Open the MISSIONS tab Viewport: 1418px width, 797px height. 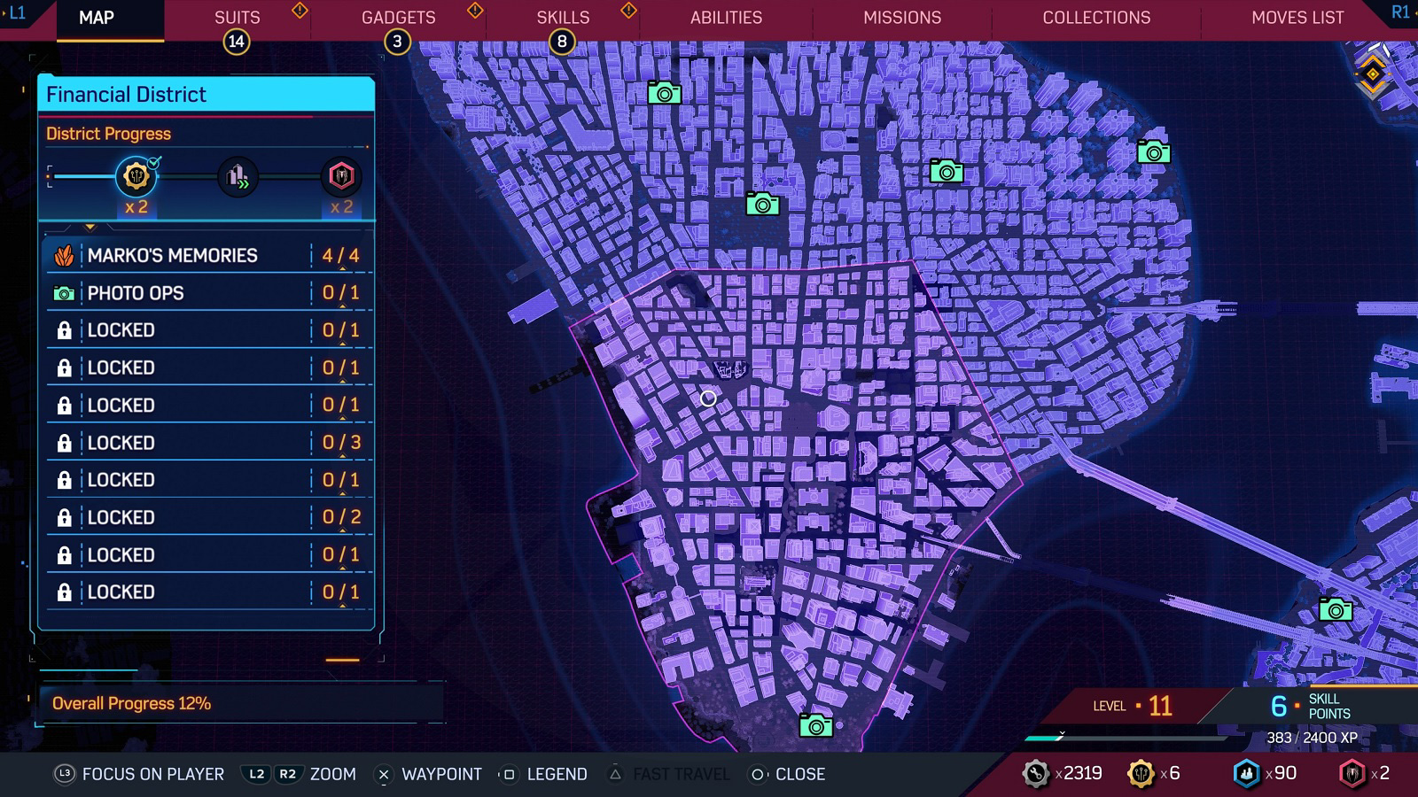point(902,18)
